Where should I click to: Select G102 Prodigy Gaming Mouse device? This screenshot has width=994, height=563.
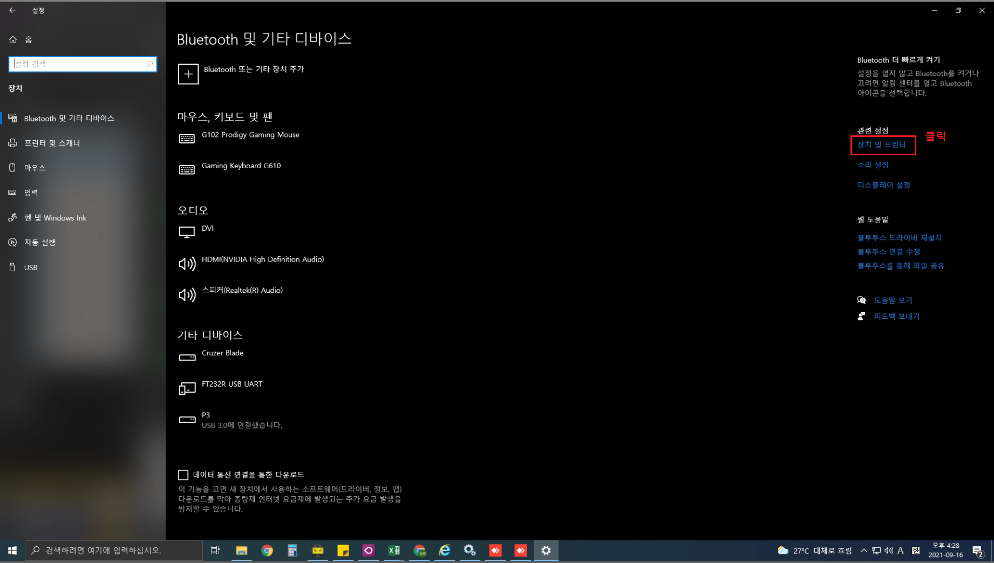point(250,135)
